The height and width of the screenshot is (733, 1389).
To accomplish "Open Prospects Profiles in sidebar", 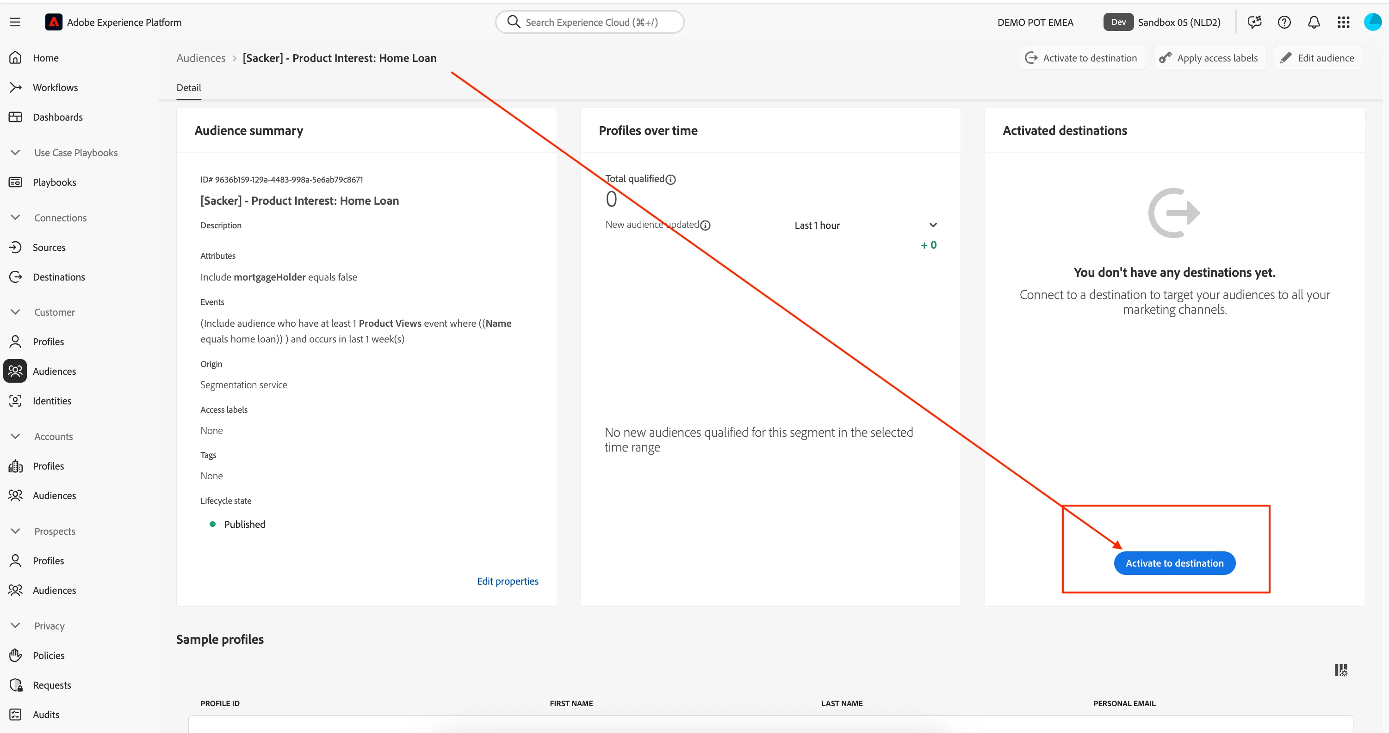I will pyautogui.click(x=48, y=561).
